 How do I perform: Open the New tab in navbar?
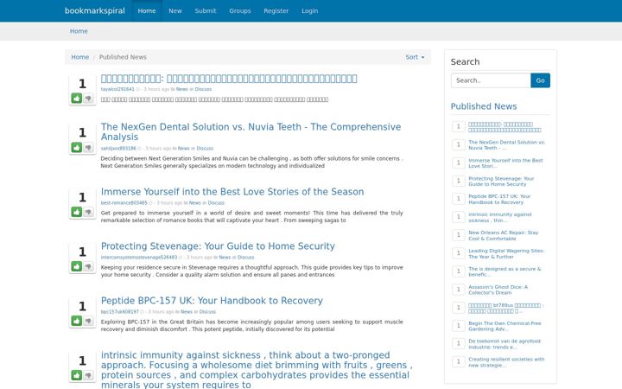click(175, 10)
